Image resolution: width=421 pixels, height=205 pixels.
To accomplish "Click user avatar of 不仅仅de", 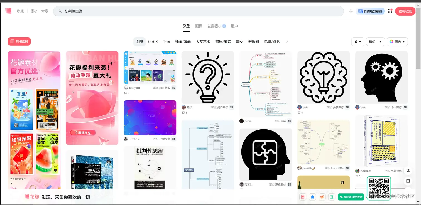I will point(126,139).
